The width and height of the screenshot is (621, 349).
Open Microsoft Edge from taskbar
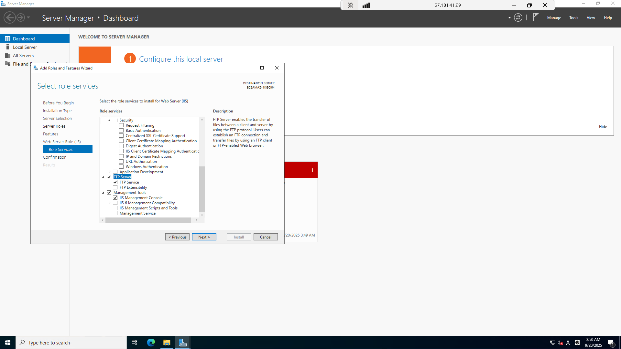click(151, 343)
